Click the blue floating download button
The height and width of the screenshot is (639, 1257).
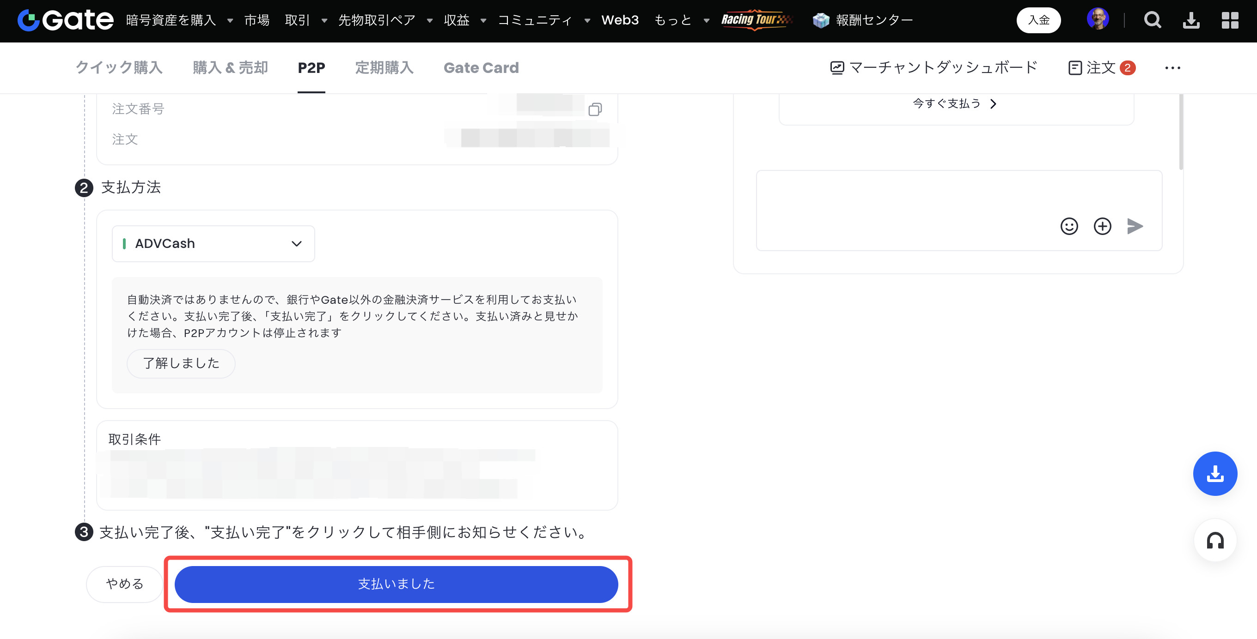(1214, 473)
